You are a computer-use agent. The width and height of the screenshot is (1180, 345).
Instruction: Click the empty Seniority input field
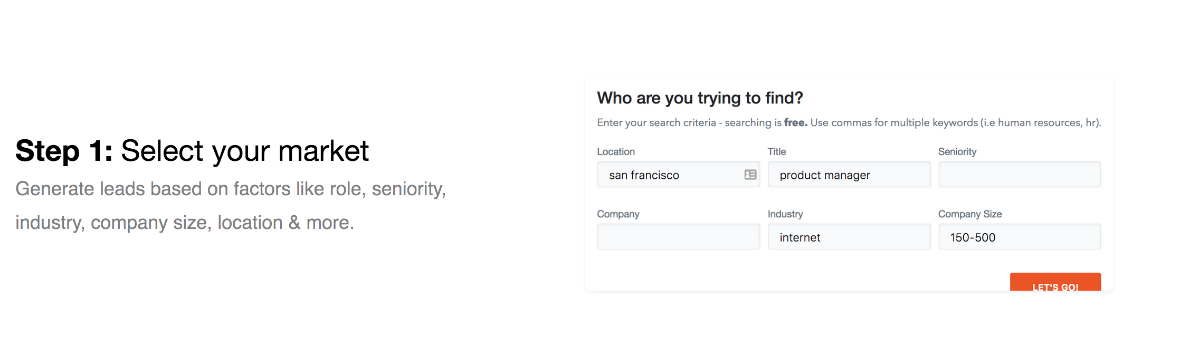pos(1019,175)
